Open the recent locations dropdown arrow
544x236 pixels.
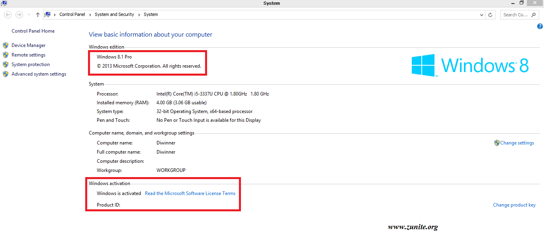coord(29,15)
